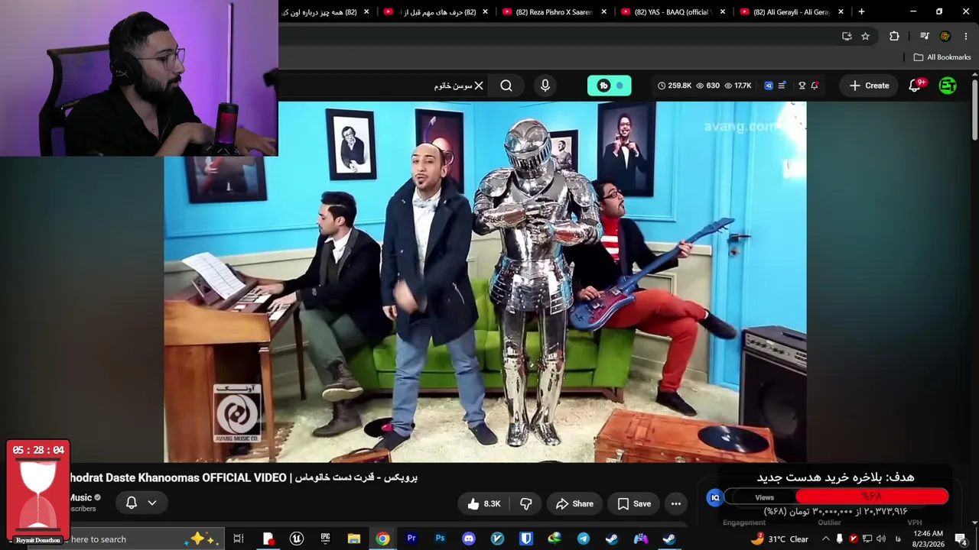Screen dimensions: 979x550
Task: Click the install app icon in address bar
Action: tap(847, 36)
